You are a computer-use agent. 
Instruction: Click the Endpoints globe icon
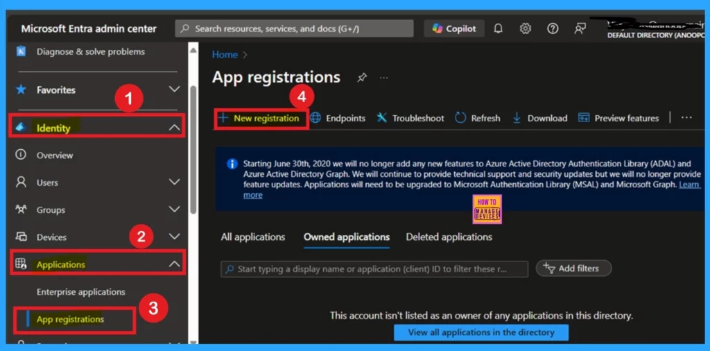[x=315, y=118]
